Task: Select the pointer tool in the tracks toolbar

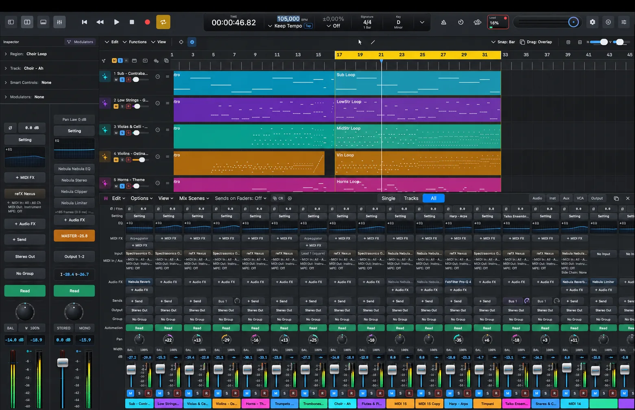Action: pyautogui.click(x=360, y=42)
